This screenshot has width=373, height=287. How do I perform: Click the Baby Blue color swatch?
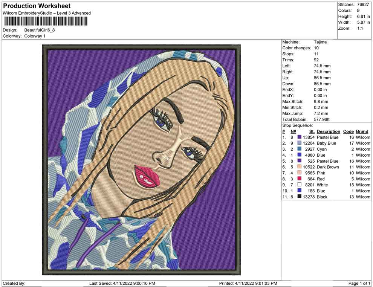(x=300, y=143)
